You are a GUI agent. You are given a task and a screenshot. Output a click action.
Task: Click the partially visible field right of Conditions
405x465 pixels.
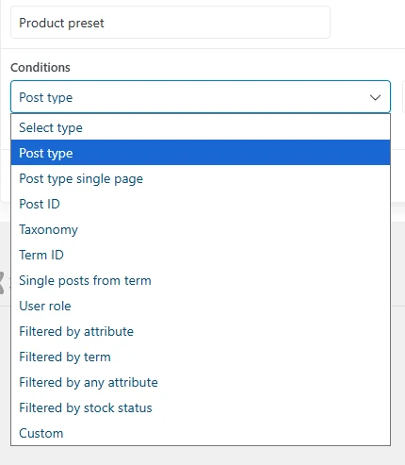pyautogui.click(x=404, y=97)
